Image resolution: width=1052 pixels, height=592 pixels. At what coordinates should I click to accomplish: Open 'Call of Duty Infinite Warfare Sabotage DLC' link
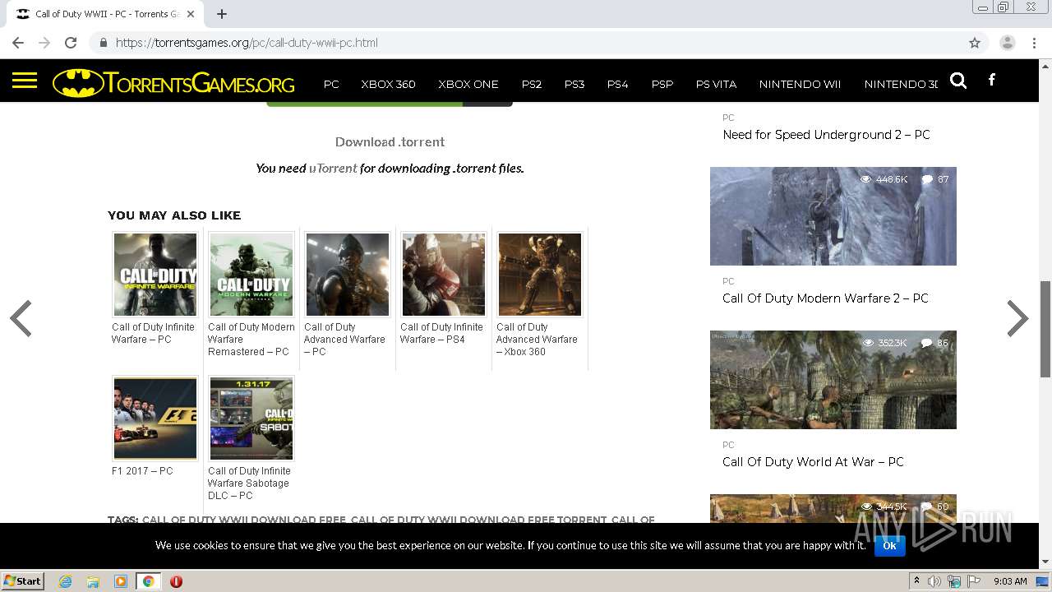pos(249,483)
